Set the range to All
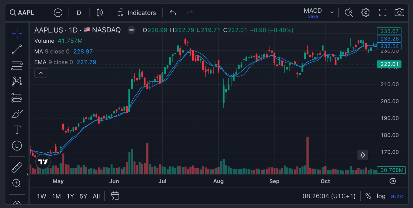413x208 pixels. 96,196
